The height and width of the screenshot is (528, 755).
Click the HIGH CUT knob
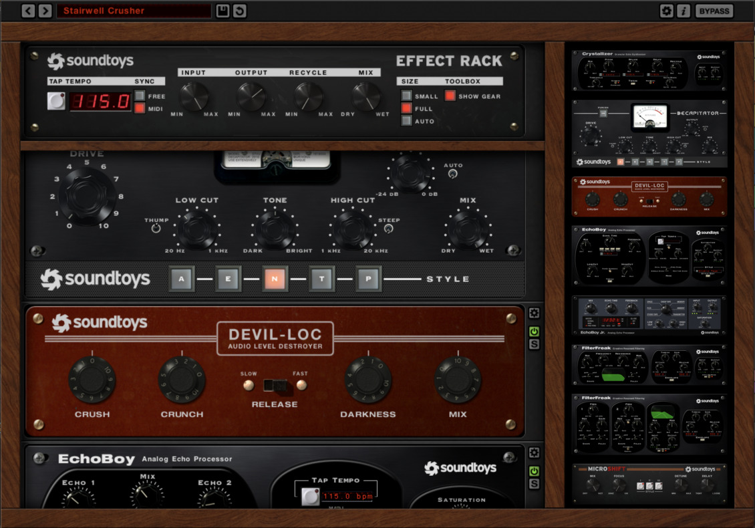[353, 229]
